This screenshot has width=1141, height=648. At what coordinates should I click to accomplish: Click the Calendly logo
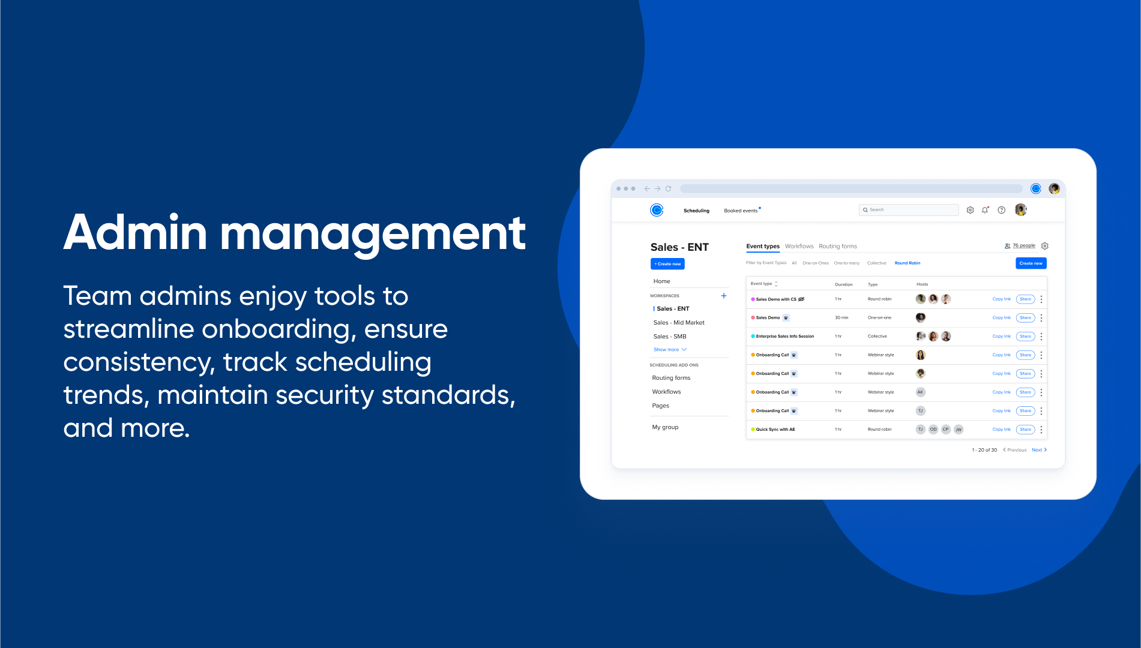[x=657, y=211]
